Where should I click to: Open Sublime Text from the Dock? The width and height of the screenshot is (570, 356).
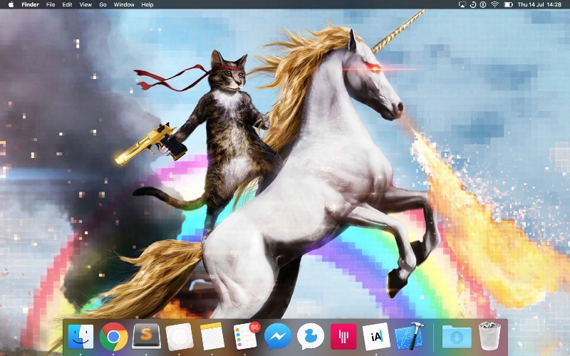click(146, 336)
